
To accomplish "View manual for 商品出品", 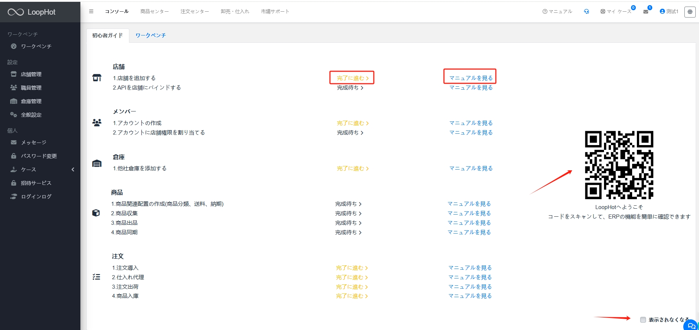I will pyautogui.click(x=469, y=223).
